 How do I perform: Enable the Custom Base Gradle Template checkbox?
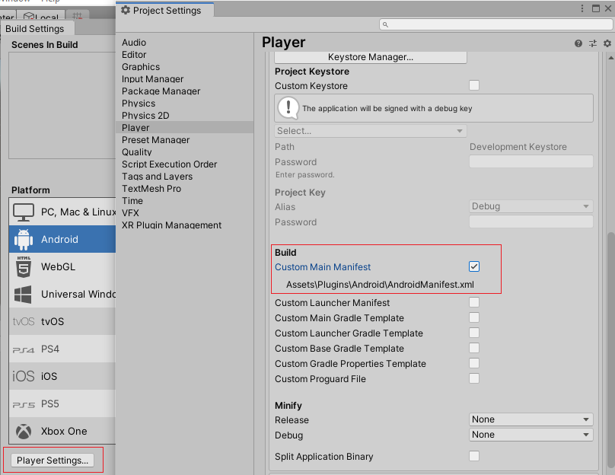(473, 349)
